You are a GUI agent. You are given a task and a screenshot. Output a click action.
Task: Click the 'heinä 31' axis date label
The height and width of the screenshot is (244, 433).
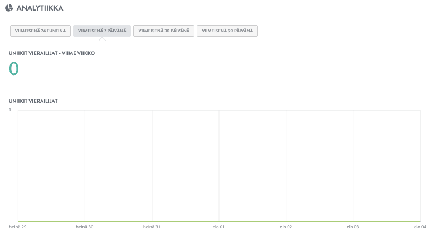(152, 227)
